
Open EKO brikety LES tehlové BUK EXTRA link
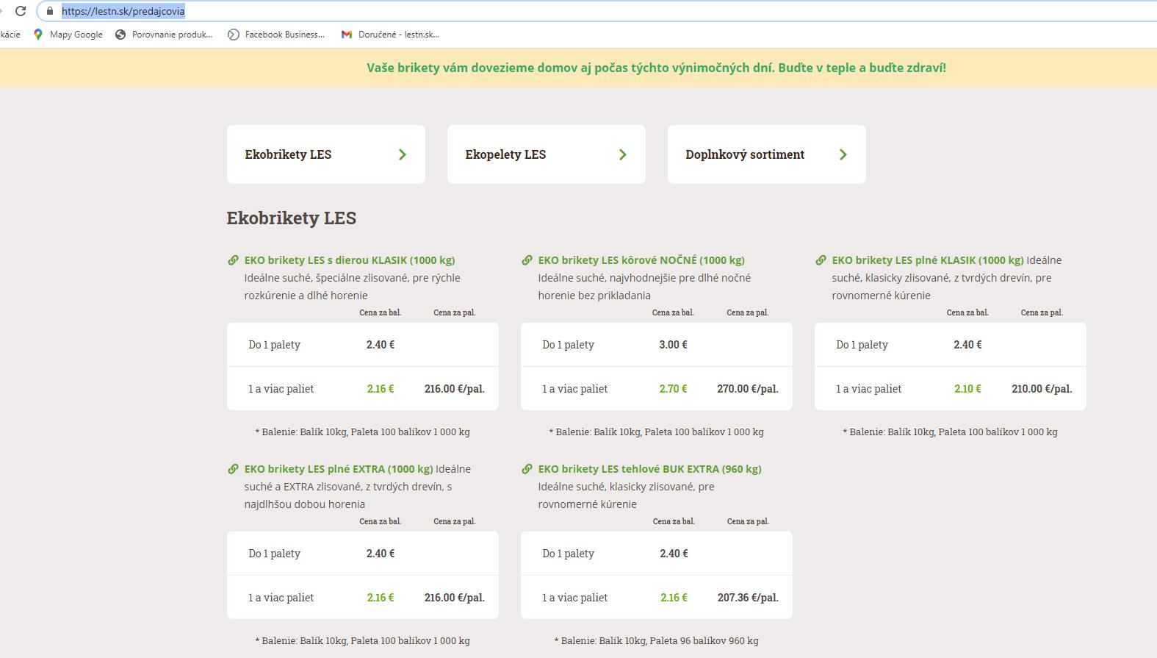[x=649, y=469]
